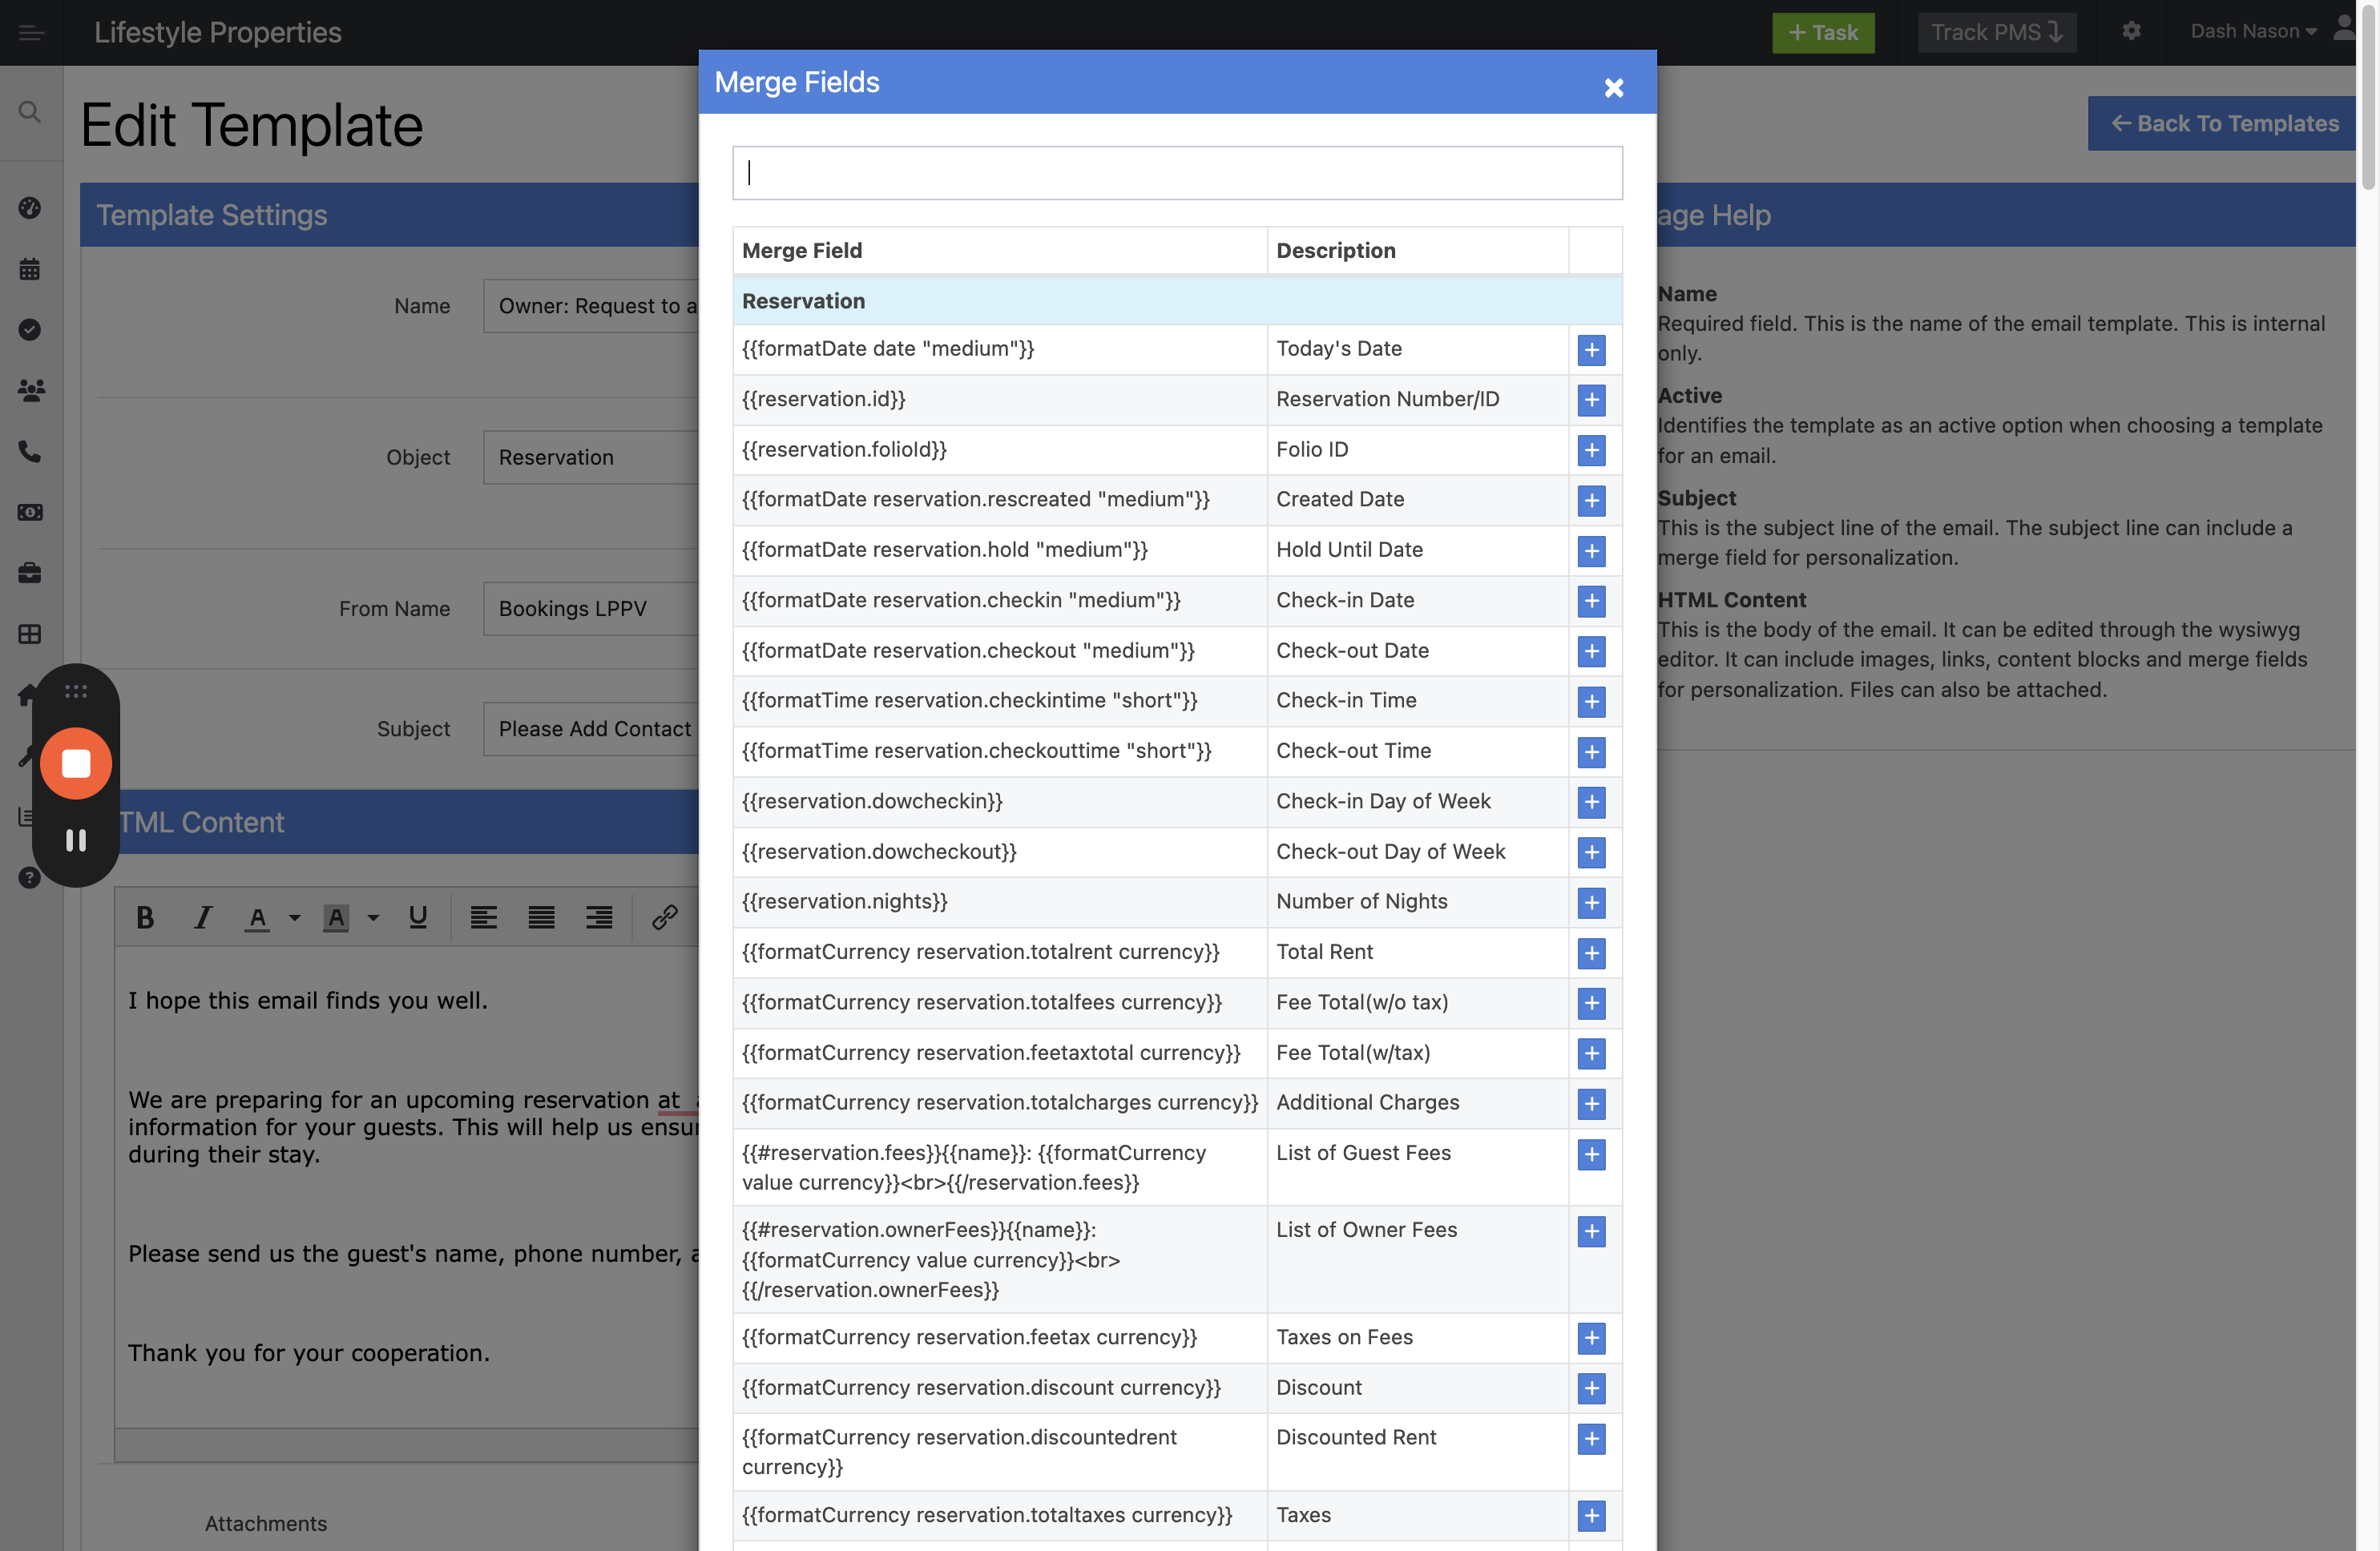Click the Track PMS button
2380x1551 pixels.
pyautogui.click(x=1996, y=32)
